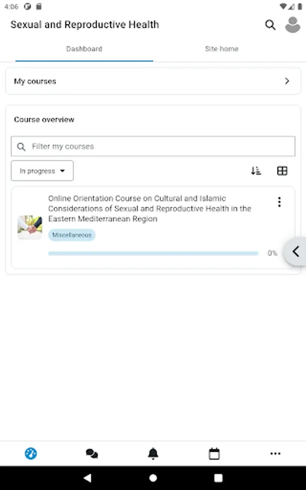This screenshot has height=490, width=306.
Task: Select the dashboard home icon in bottom bar
Action: coord(30,454)
